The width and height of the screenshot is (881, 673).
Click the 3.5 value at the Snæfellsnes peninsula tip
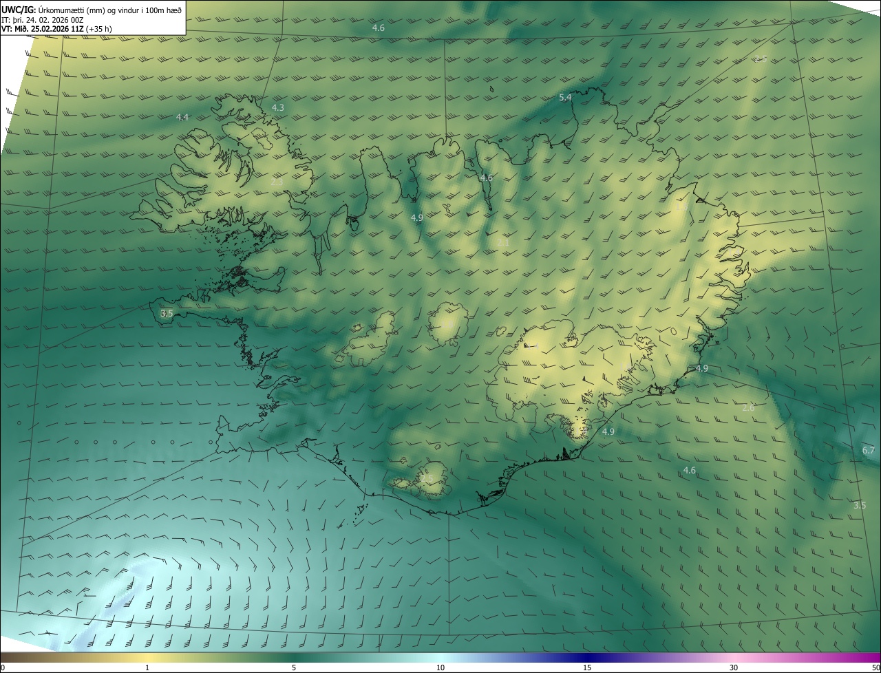(167, 313)
